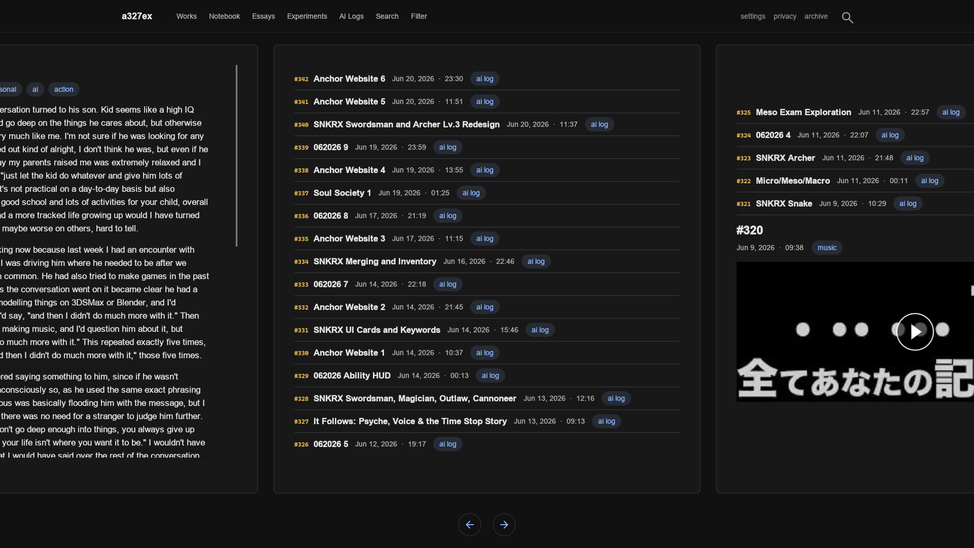This screenshot has height=548, width=974.
Task: Open the Experiments nav item
Action: [307, 16]
